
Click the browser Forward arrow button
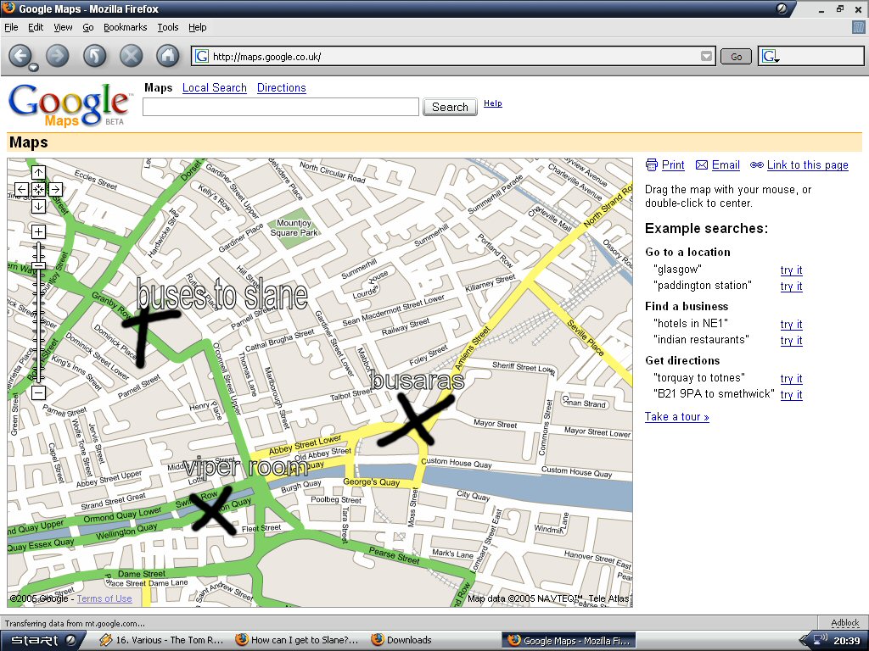tap(58, 56)
